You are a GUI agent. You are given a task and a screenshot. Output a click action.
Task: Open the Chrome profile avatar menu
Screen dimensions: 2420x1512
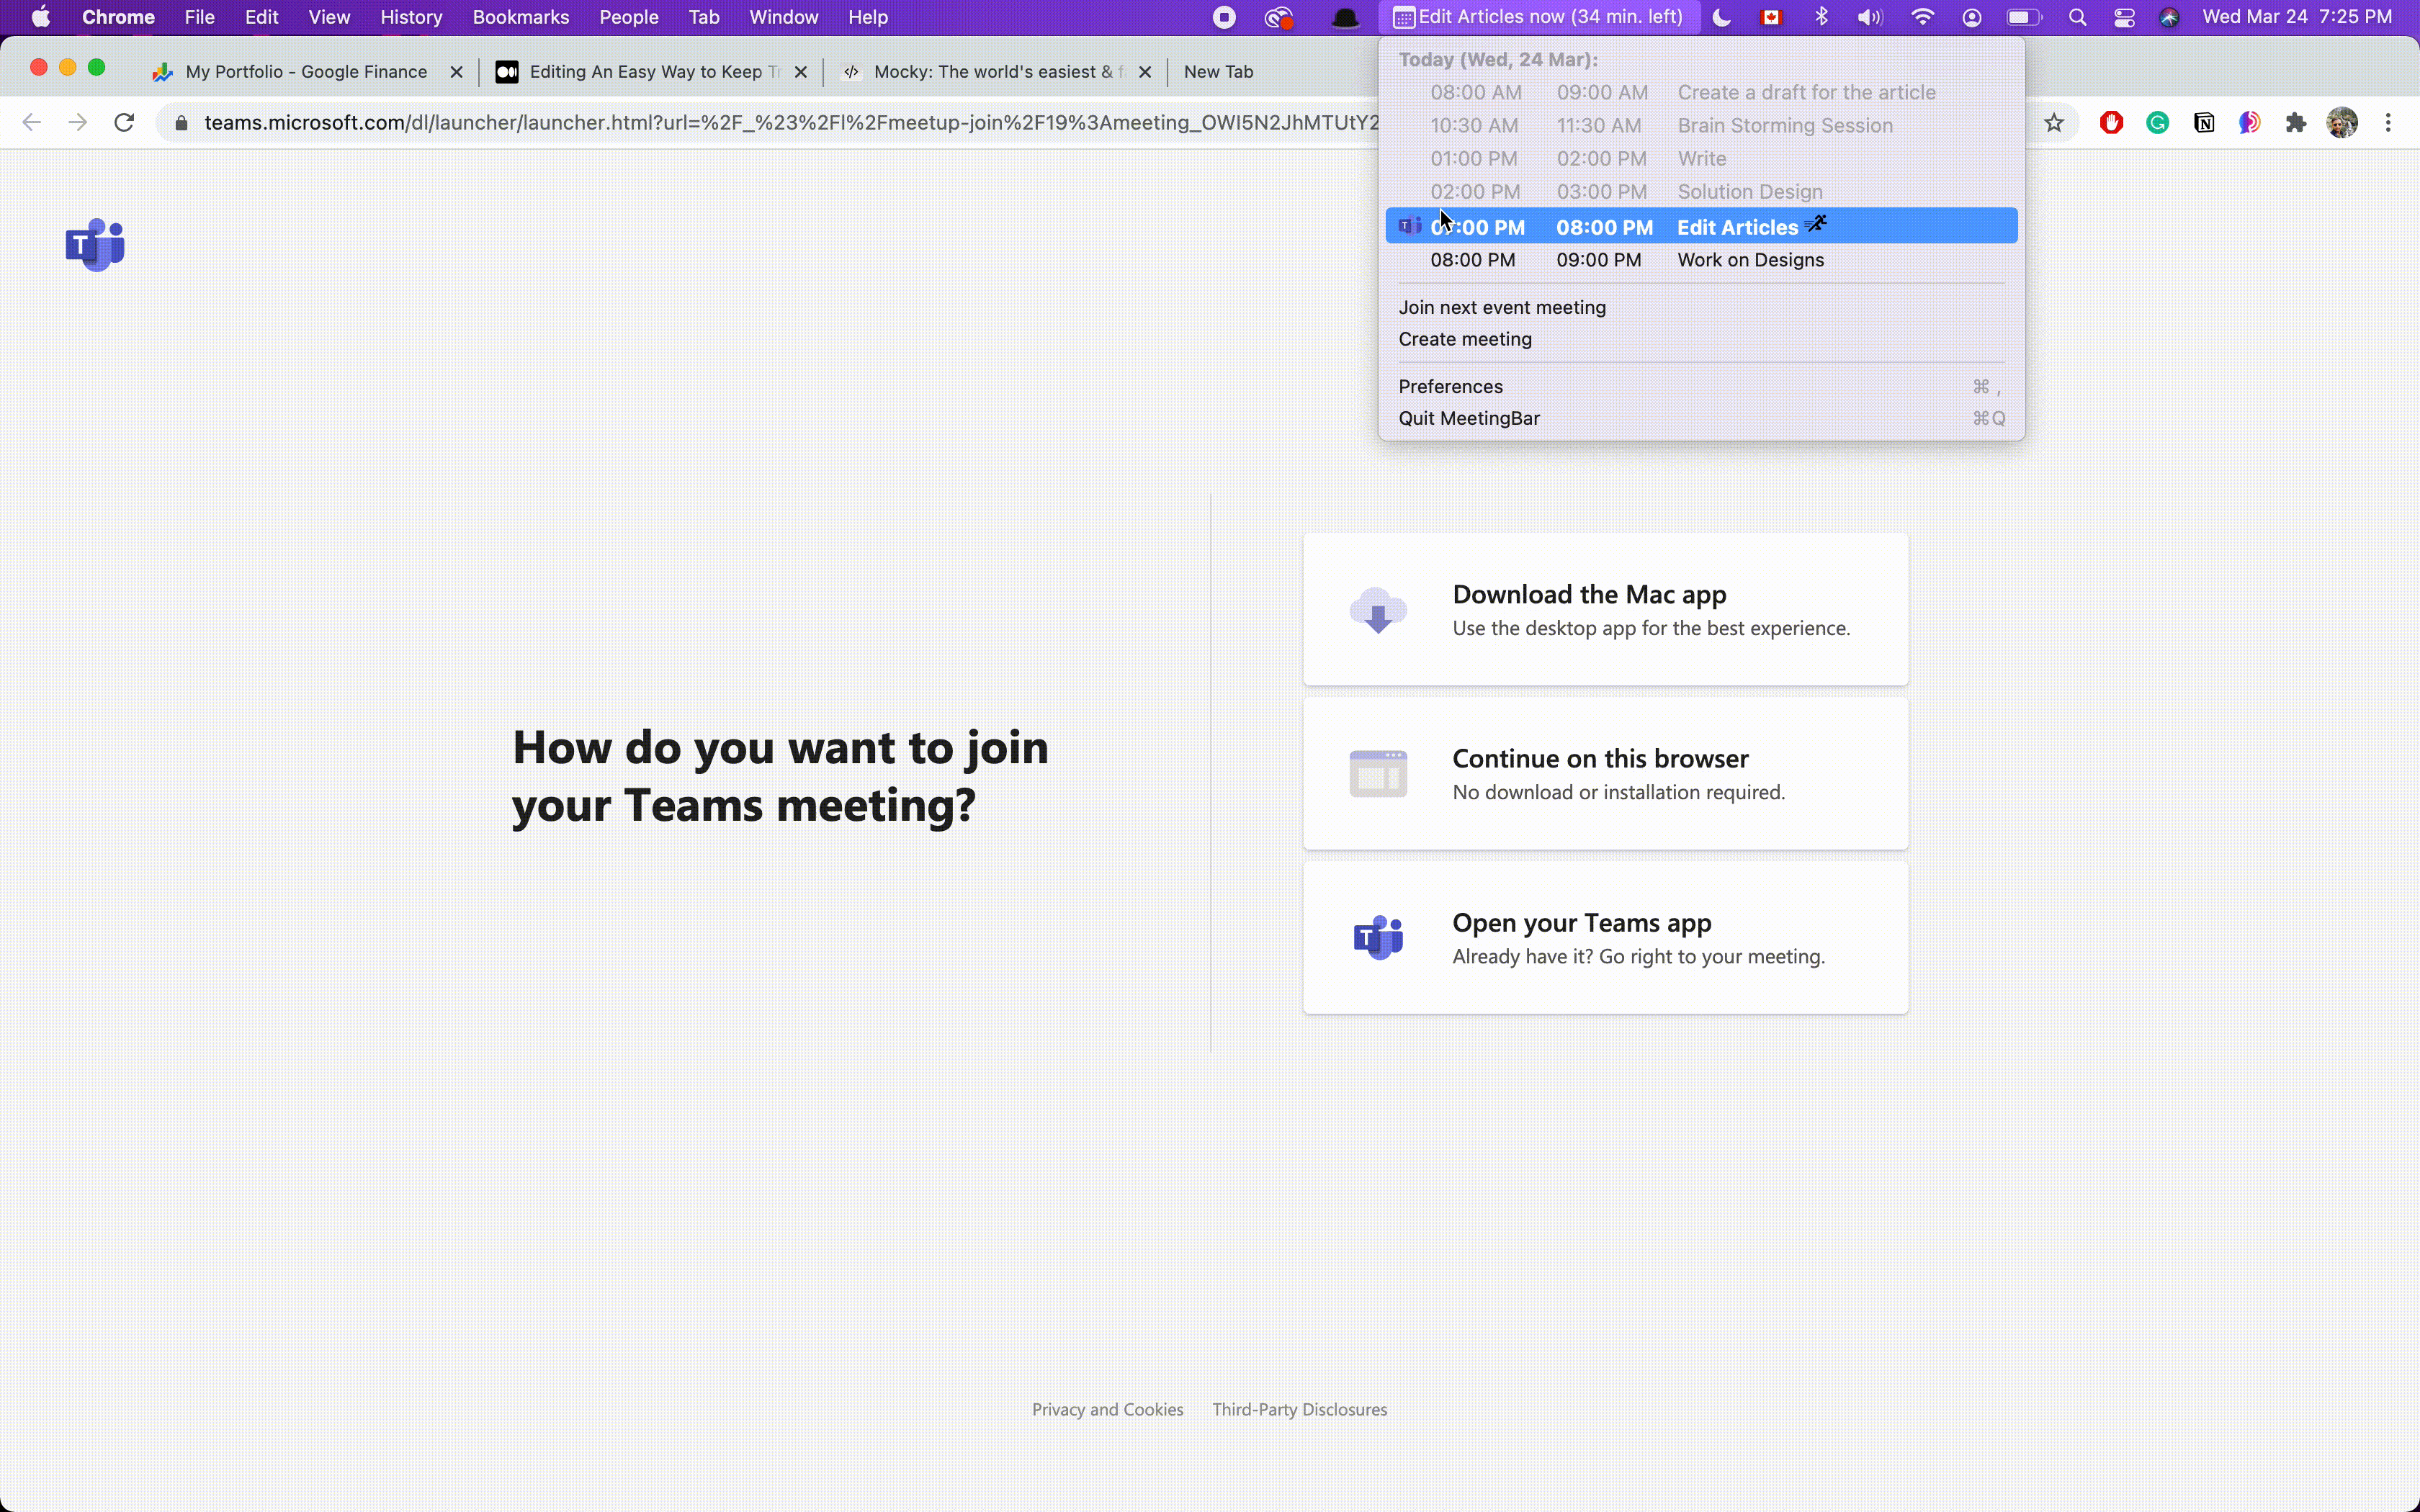[2341, 123]
